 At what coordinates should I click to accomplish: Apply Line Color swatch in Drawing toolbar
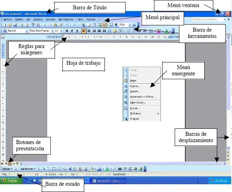(x=99, y=169)
